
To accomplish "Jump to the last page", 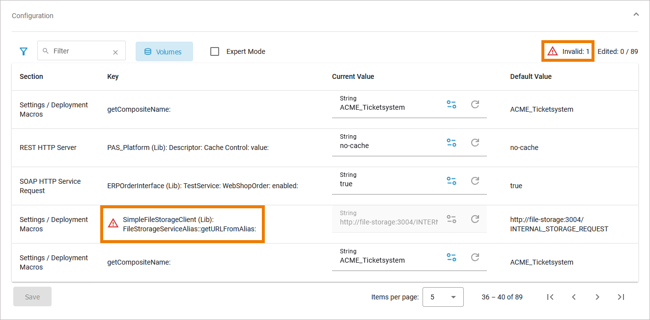I will 621,297.
